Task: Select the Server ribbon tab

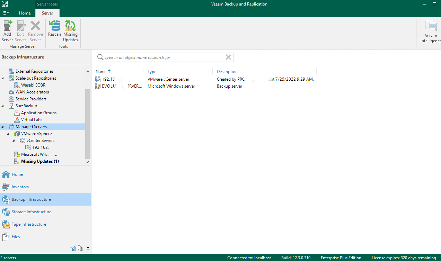Action: pos(47,13)
